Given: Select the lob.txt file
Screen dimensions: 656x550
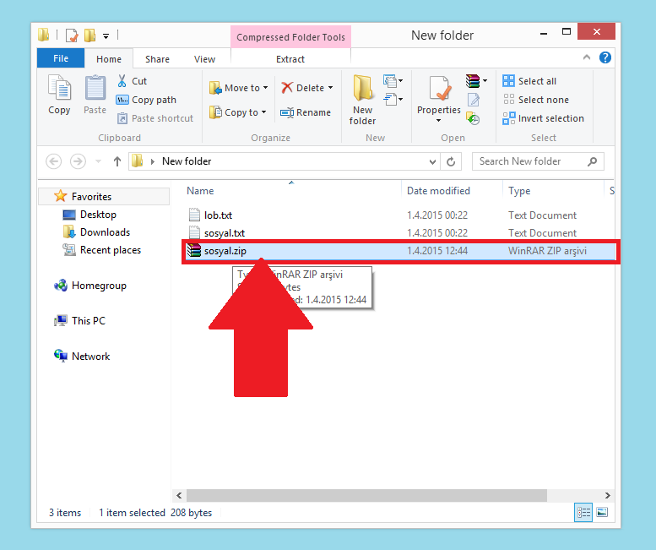Looking at the screenshot, I should (218, 215).
